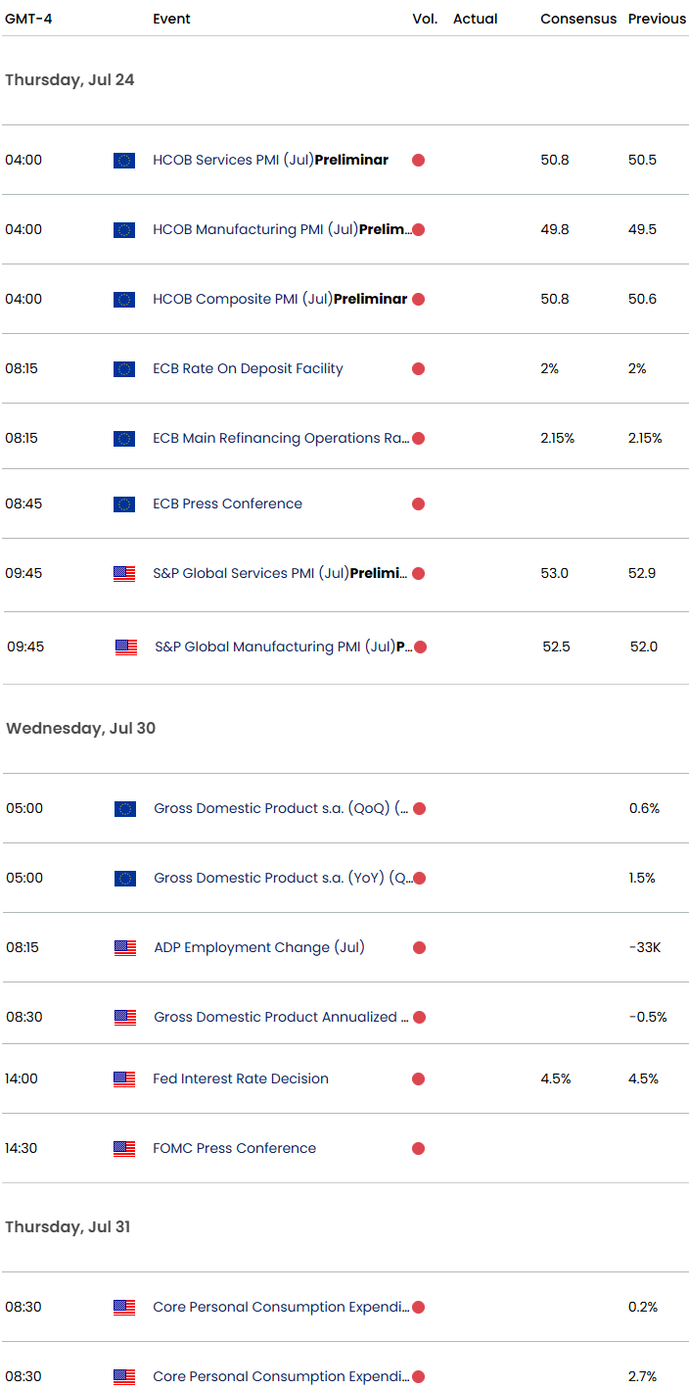Viewport: 689px width, 1389px height.
Task: Click the EU flag beside ECB Rate On Deposit Facility
Action: (x=124, y=369)
